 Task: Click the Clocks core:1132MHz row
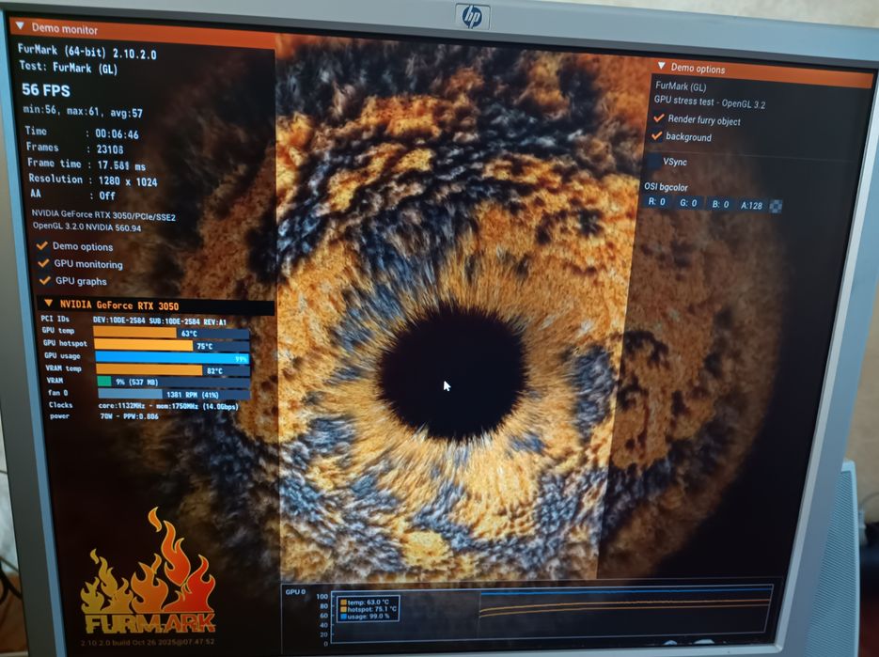144,405
